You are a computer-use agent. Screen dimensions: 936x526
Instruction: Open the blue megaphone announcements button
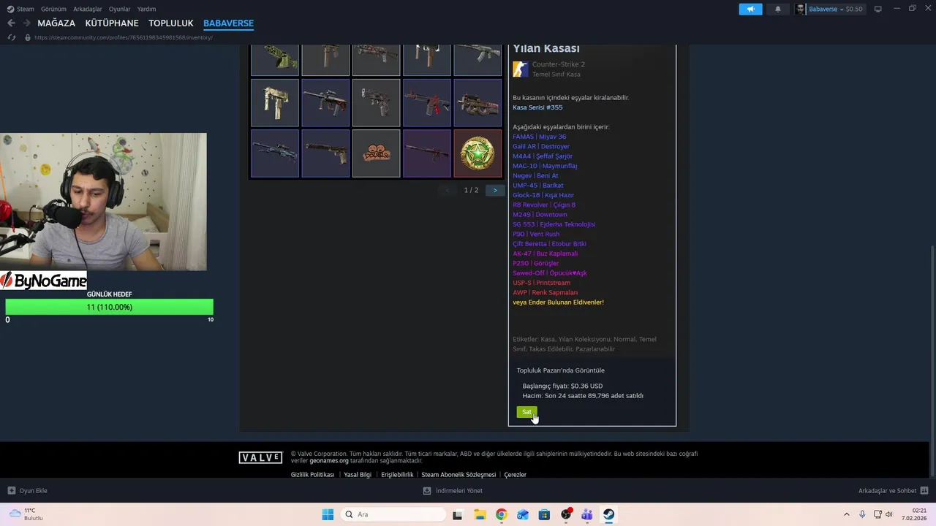tap(750, 9)
